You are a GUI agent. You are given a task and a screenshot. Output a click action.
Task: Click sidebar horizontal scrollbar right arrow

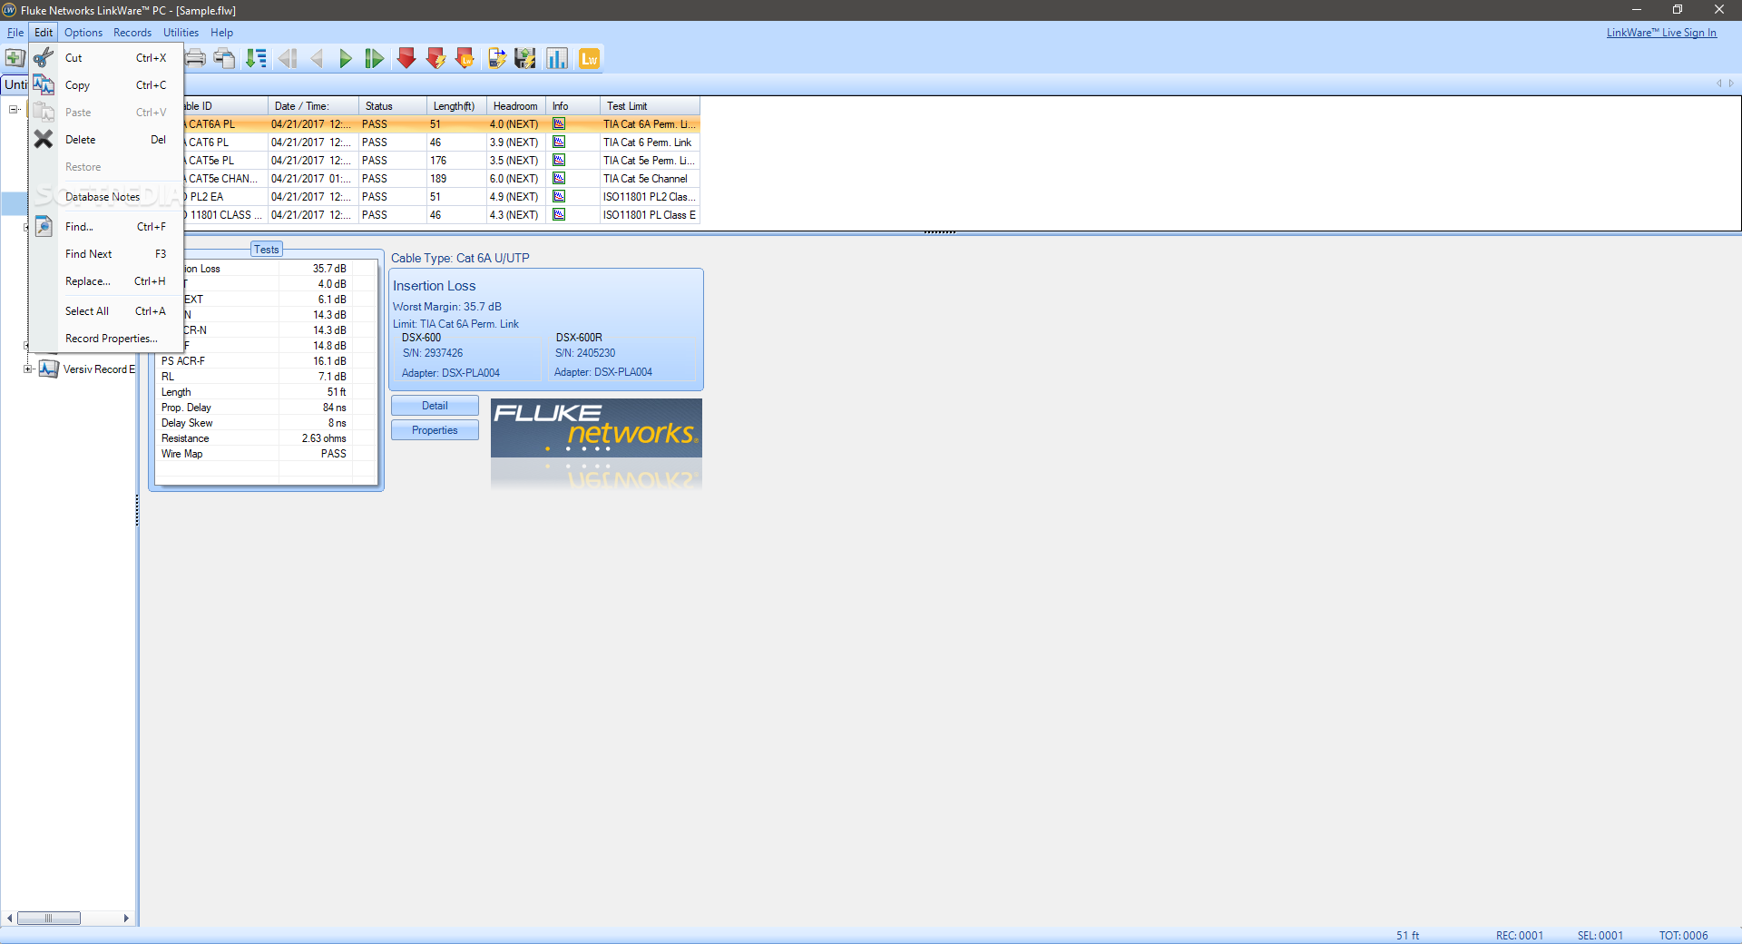(126, 919)
